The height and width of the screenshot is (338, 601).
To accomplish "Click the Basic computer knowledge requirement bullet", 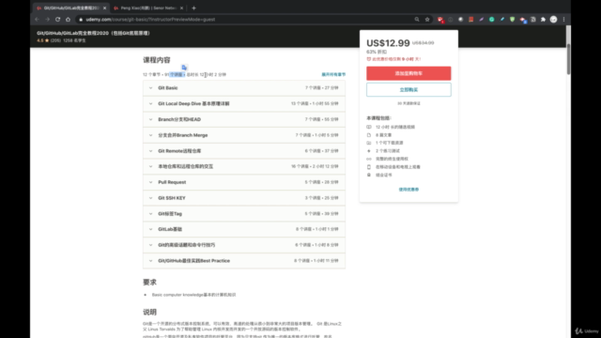I will tap(193, 295).
